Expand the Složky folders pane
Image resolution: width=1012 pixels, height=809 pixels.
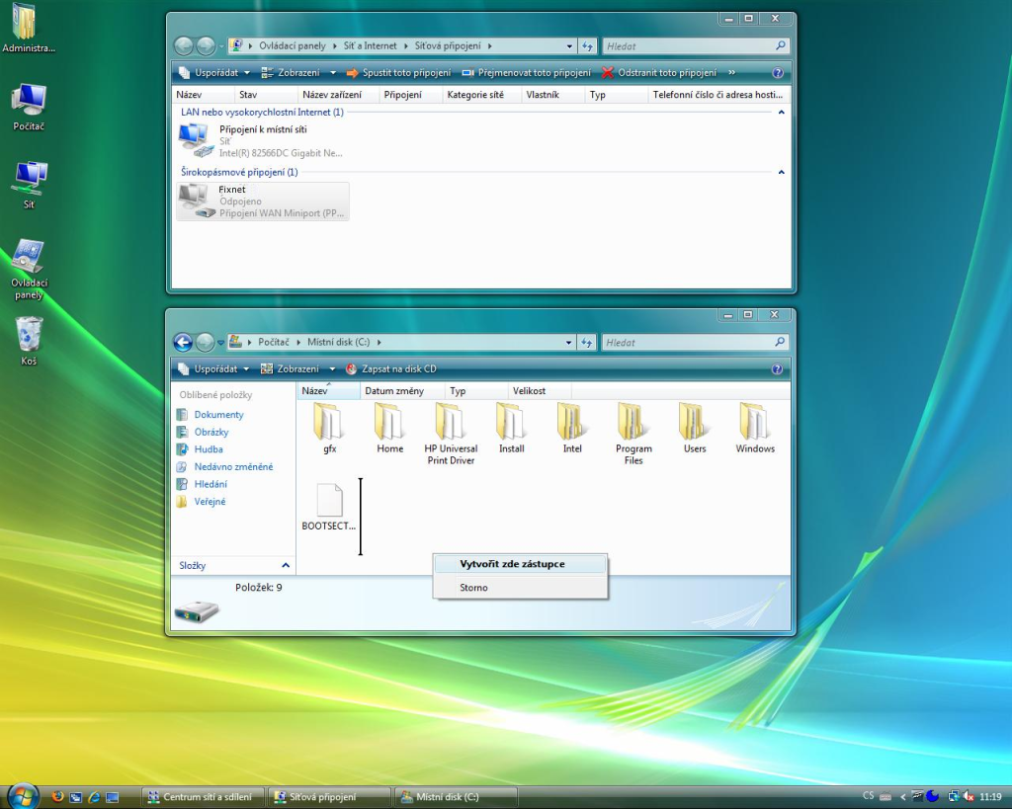[286, 565]
